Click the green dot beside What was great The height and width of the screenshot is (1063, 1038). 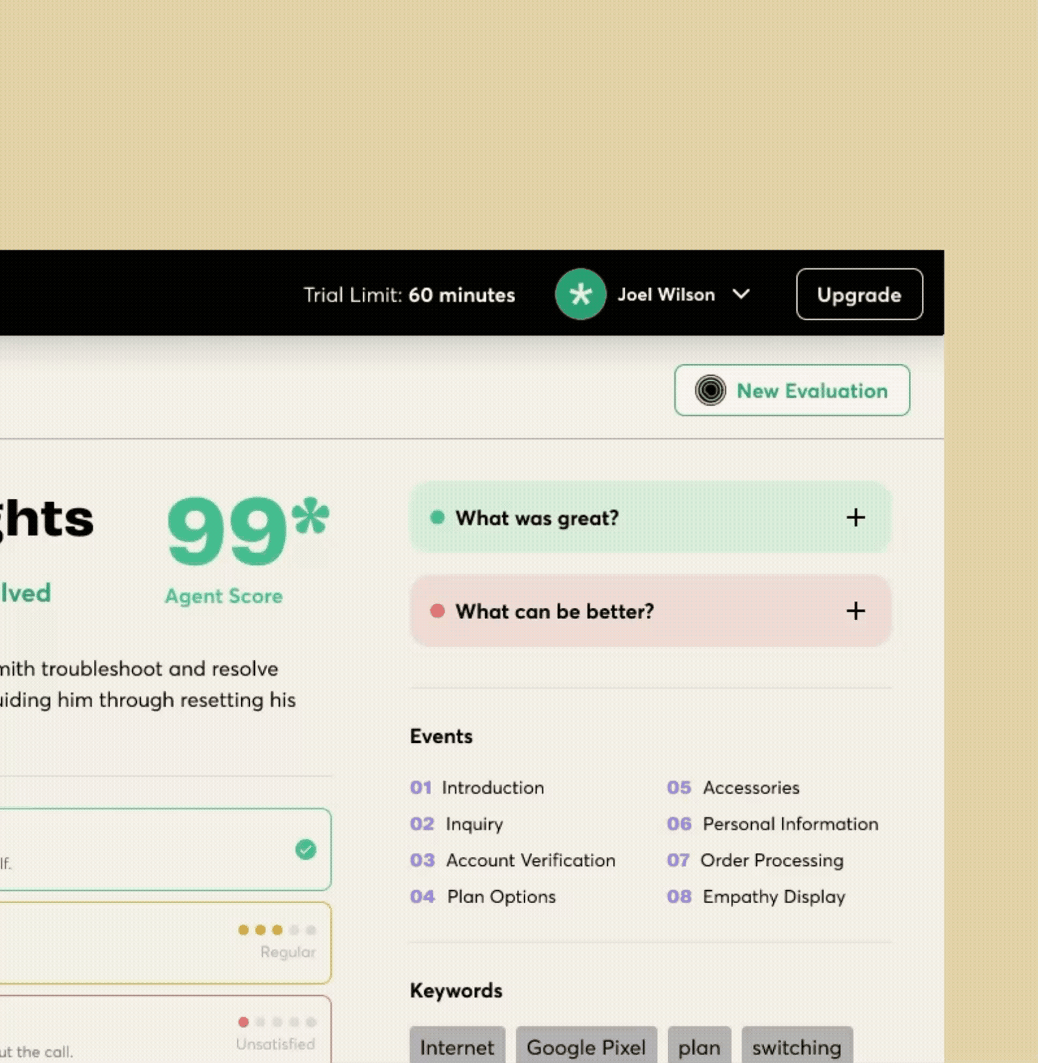click(x=437, y=518)
